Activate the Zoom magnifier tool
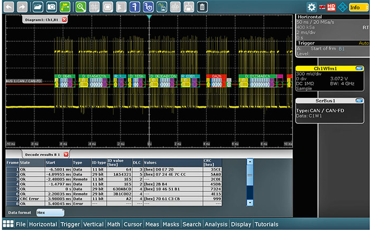 pyautogui.click(x=80, y=7)
